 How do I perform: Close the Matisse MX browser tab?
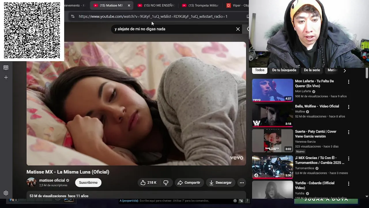pyautogui.click(x=129, y=5)
